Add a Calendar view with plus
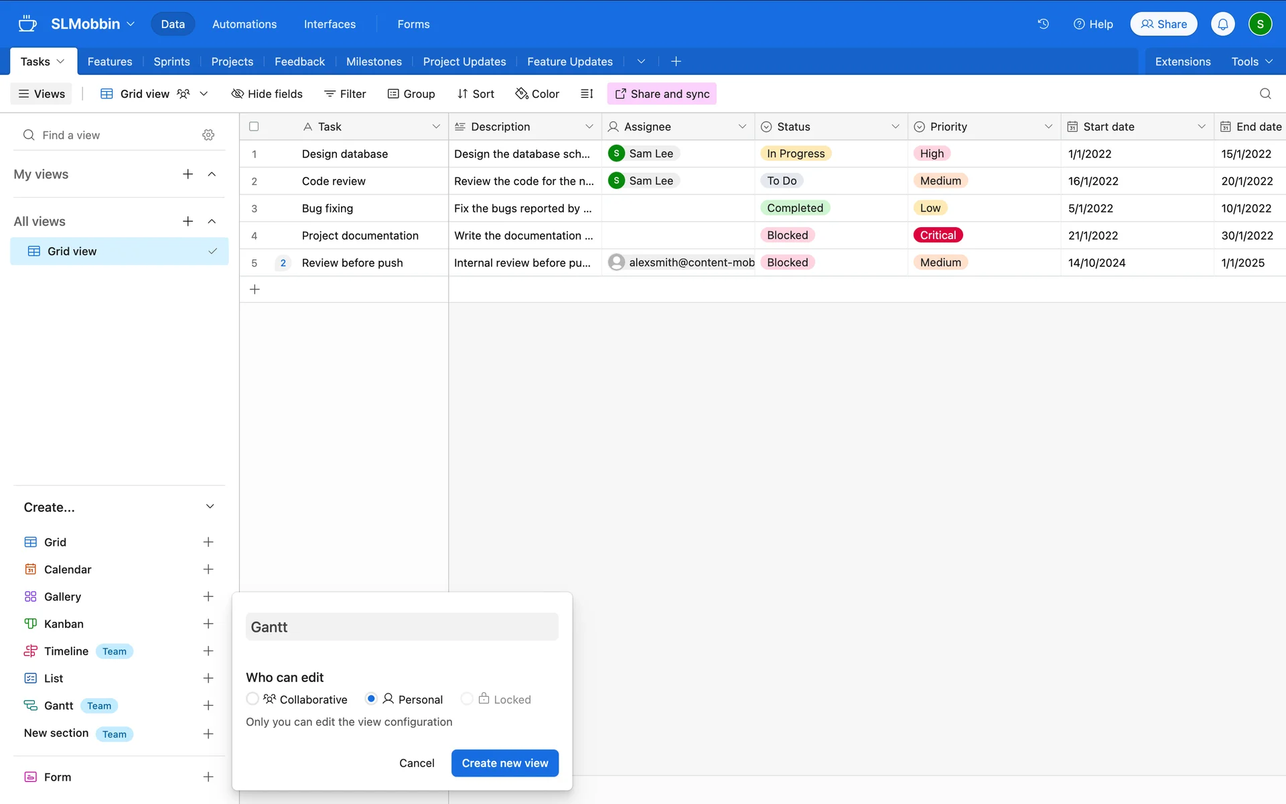The image size is (1286, 804). (208, 569)
